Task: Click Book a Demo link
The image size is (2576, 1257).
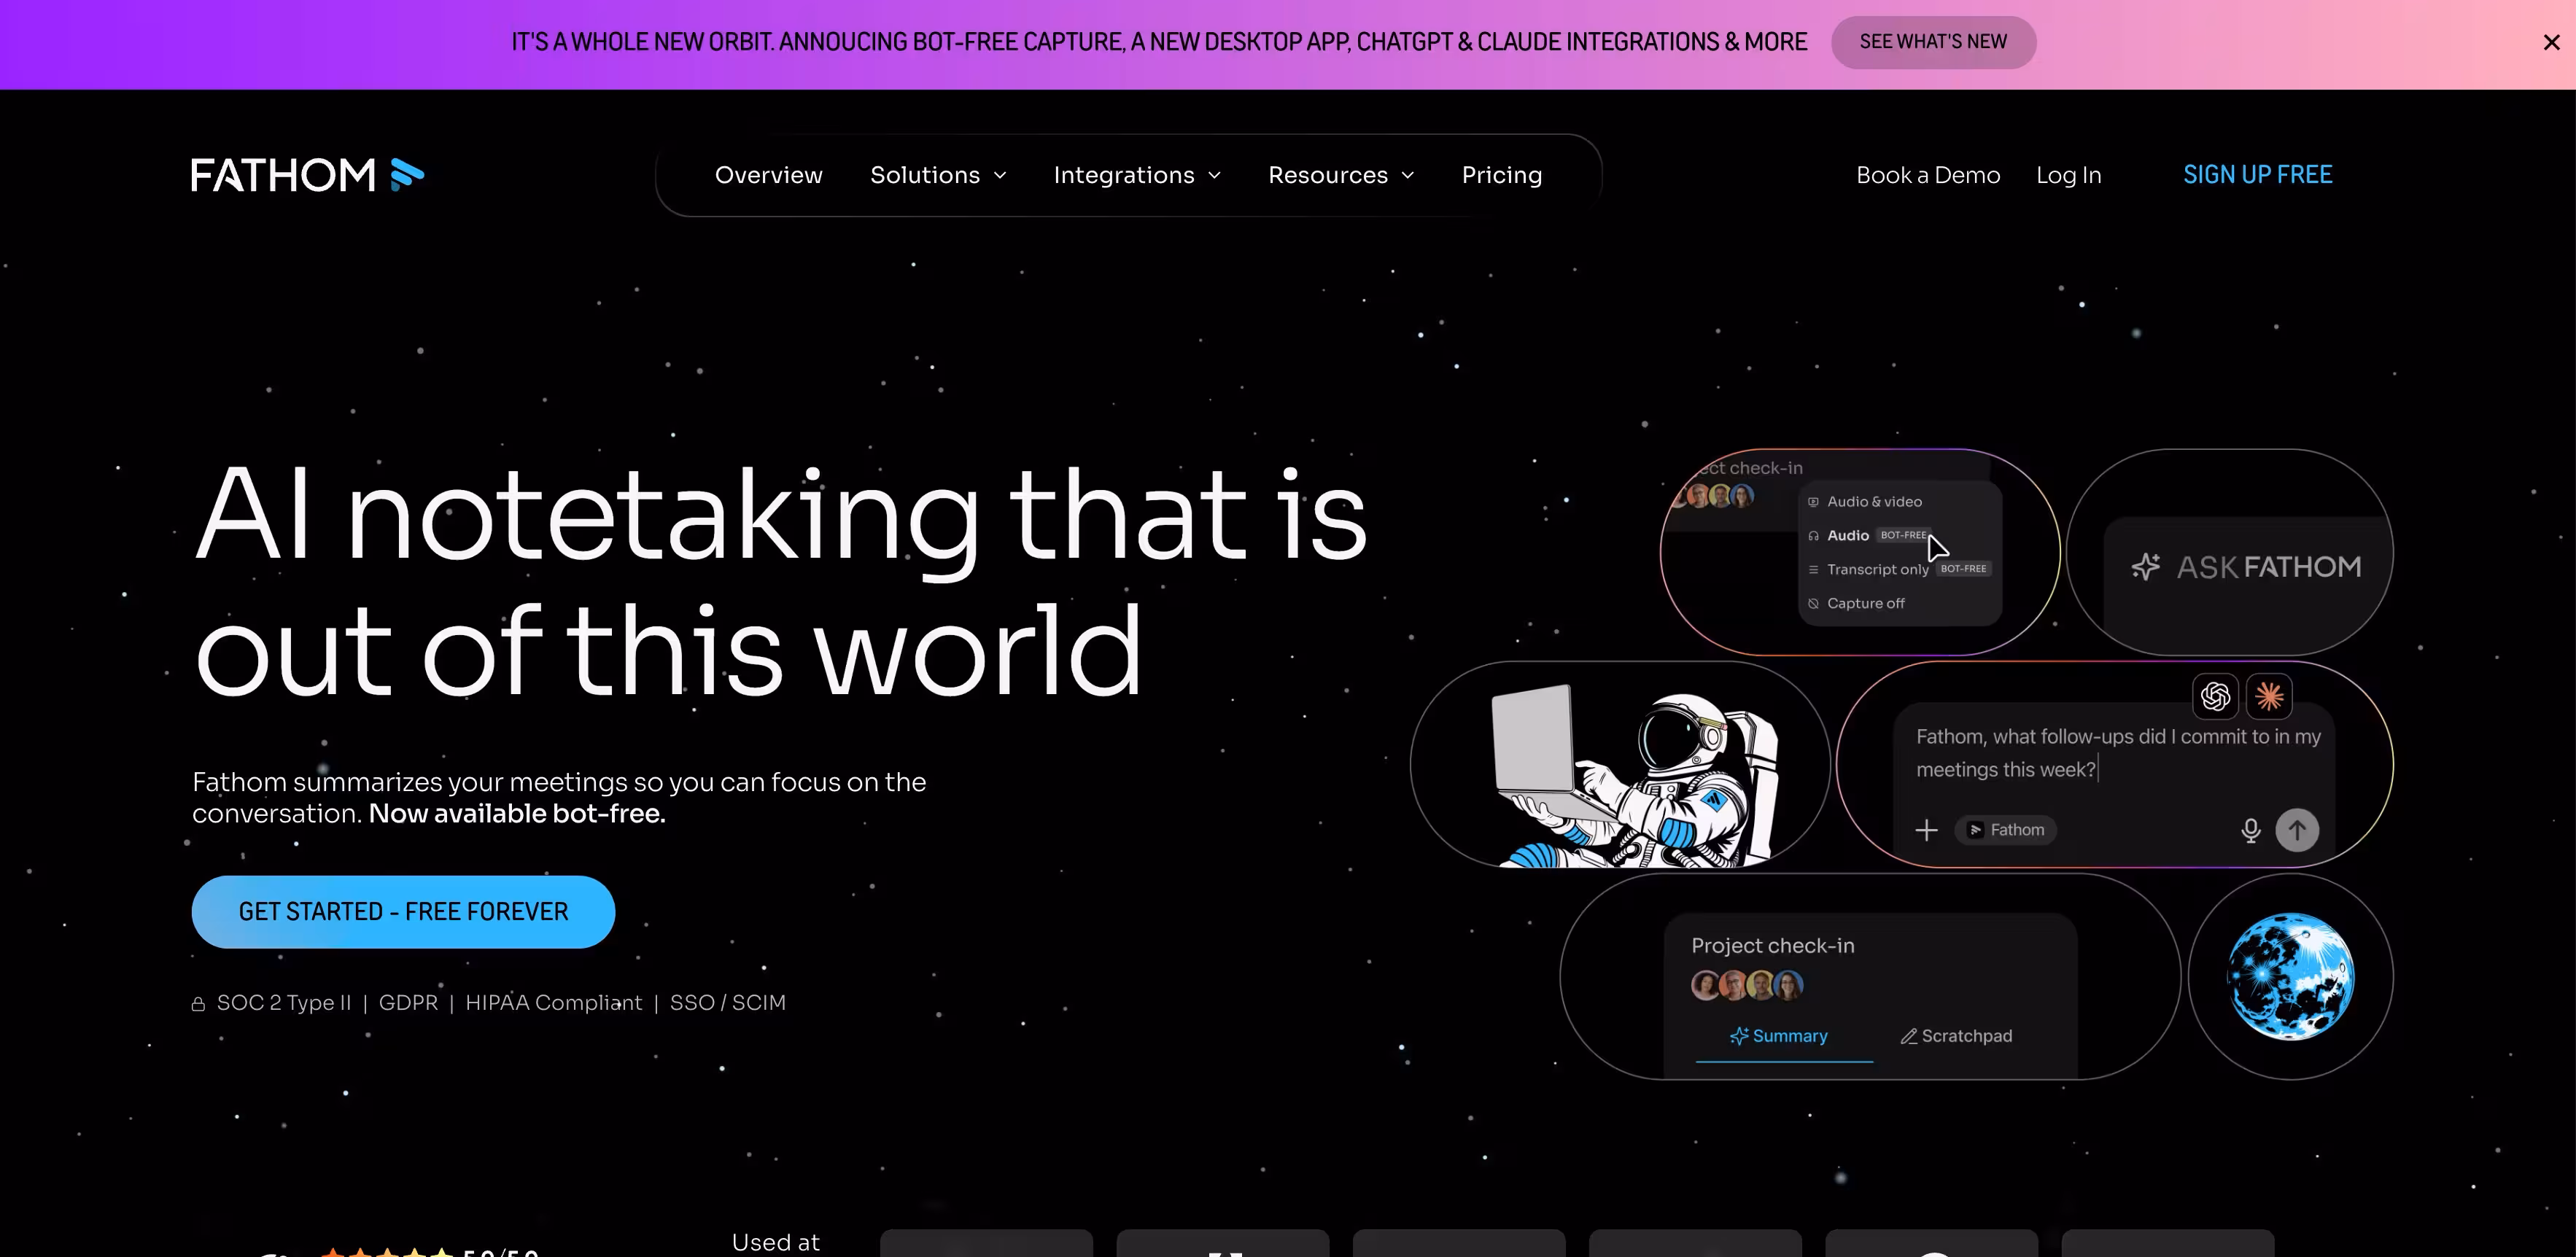Action: [x=1928, y=175]
